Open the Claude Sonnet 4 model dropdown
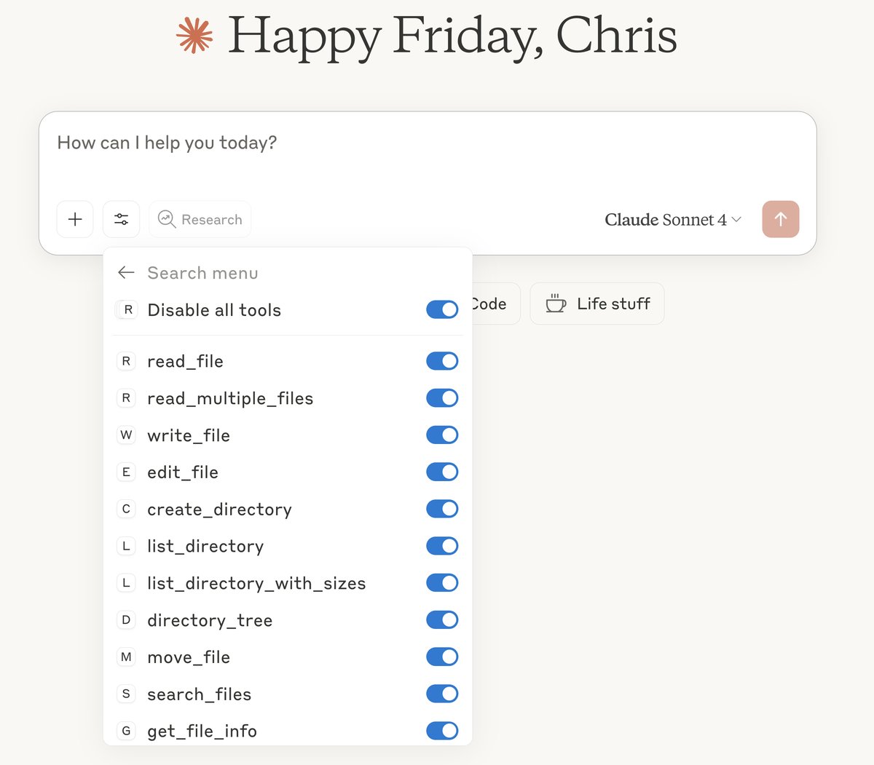This screenshot has height=765, width=874. [x=672, y=220]
